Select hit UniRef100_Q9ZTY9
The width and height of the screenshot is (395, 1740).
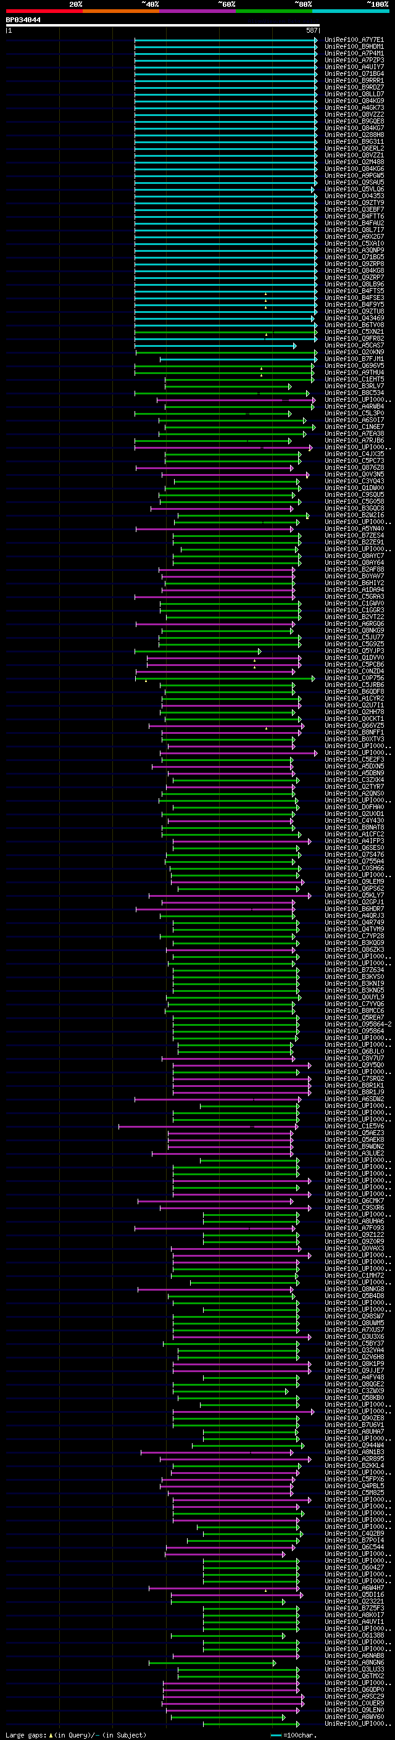click(x=354, y=202)
